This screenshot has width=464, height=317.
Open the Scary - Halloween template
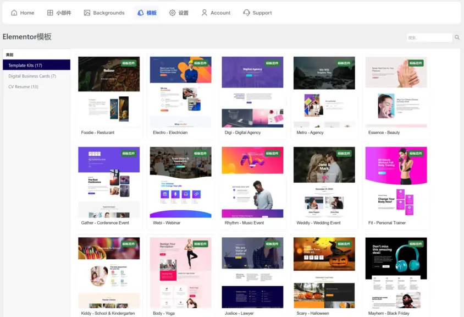pyautogui.click(x=324, y=272)
